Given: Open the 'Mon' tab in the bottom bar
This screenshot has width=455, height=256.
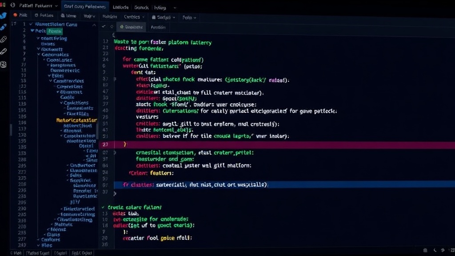Looking at the screenshot, I should click(16, 253).
